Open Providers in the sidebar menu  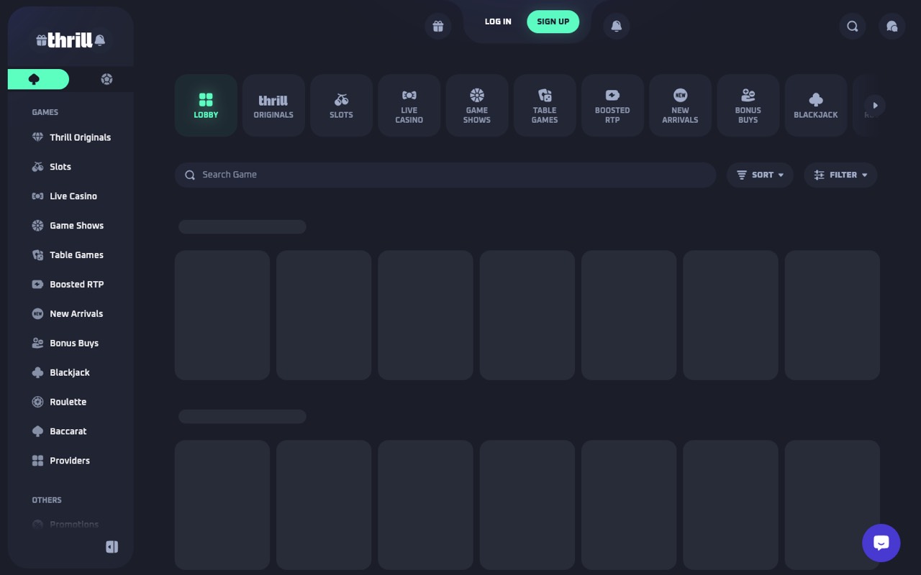pos(71,461)
